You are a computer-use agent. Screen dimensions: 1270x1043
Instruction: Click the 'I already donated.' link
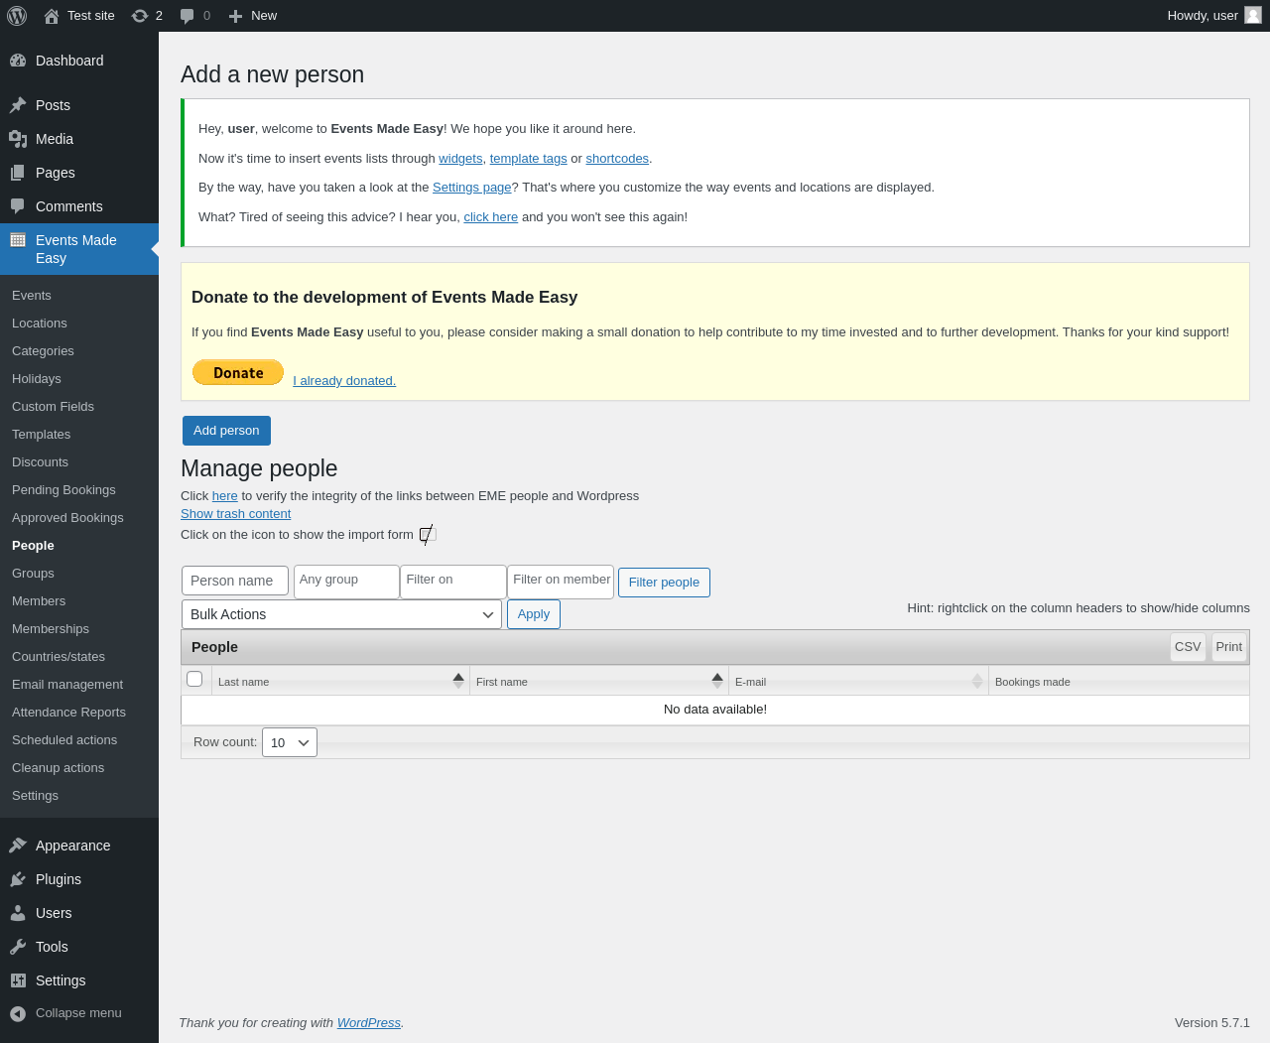point(344,381)
